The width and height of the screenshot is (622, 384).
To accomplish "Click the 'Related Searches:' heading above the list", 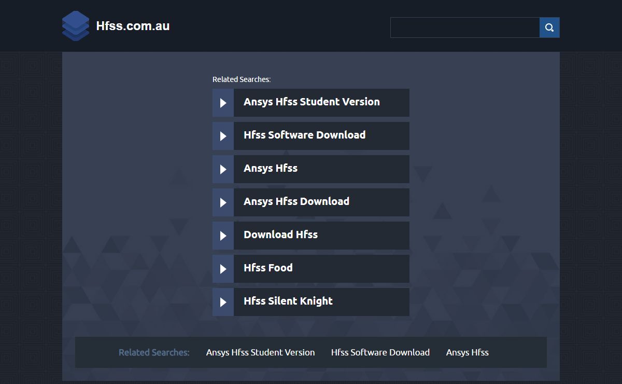I will pyautogui.click(x=242, y=79).
